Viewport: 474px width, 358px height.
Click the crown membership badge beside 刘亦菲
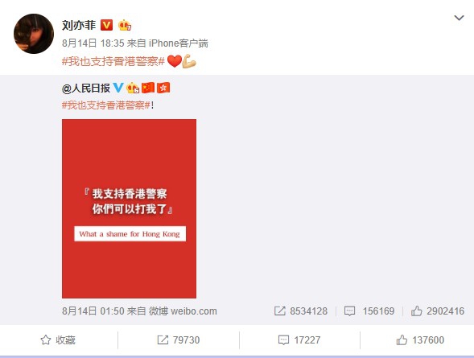125,25
